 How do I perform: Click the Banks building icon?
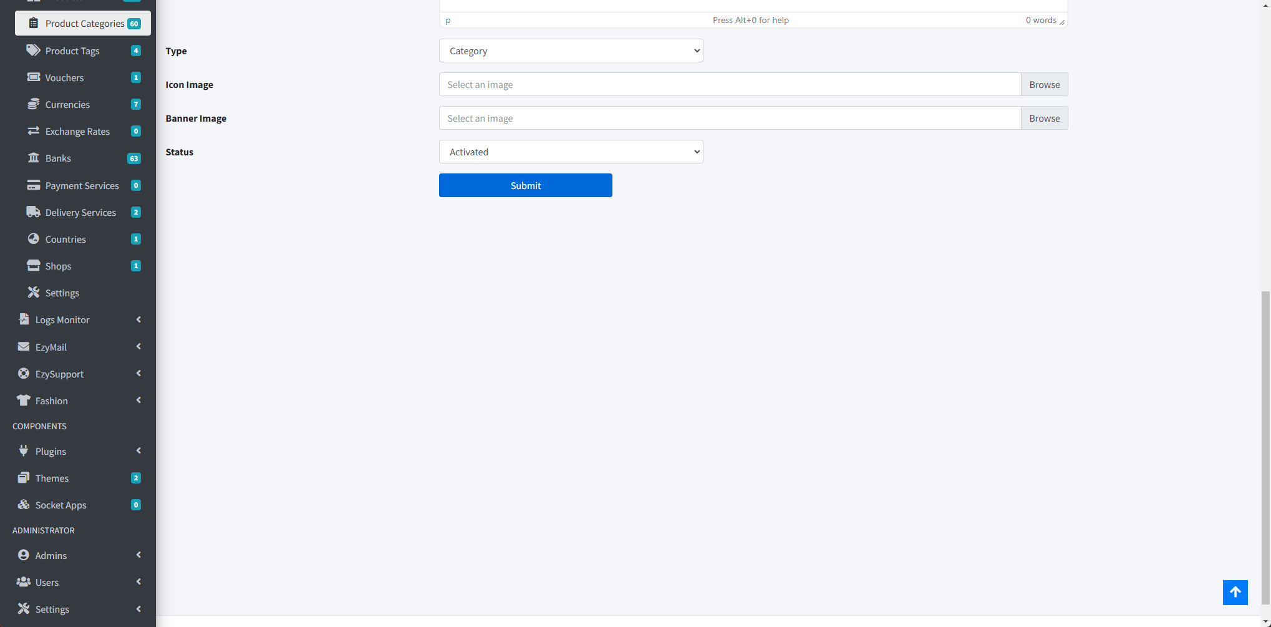click(x=33, y=158)
